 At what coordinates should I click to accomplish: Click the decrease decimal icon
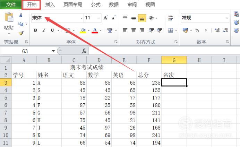(x=225, y=30)
